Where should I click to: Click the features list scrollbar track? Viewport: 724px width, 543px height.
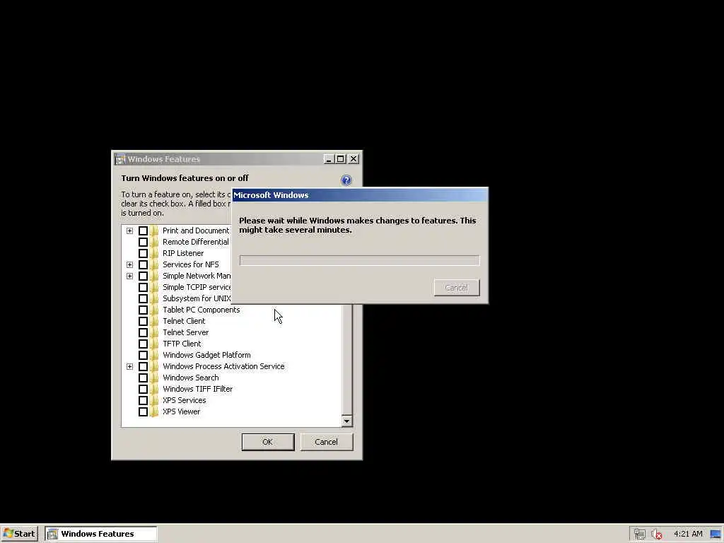tap(346, 360)
